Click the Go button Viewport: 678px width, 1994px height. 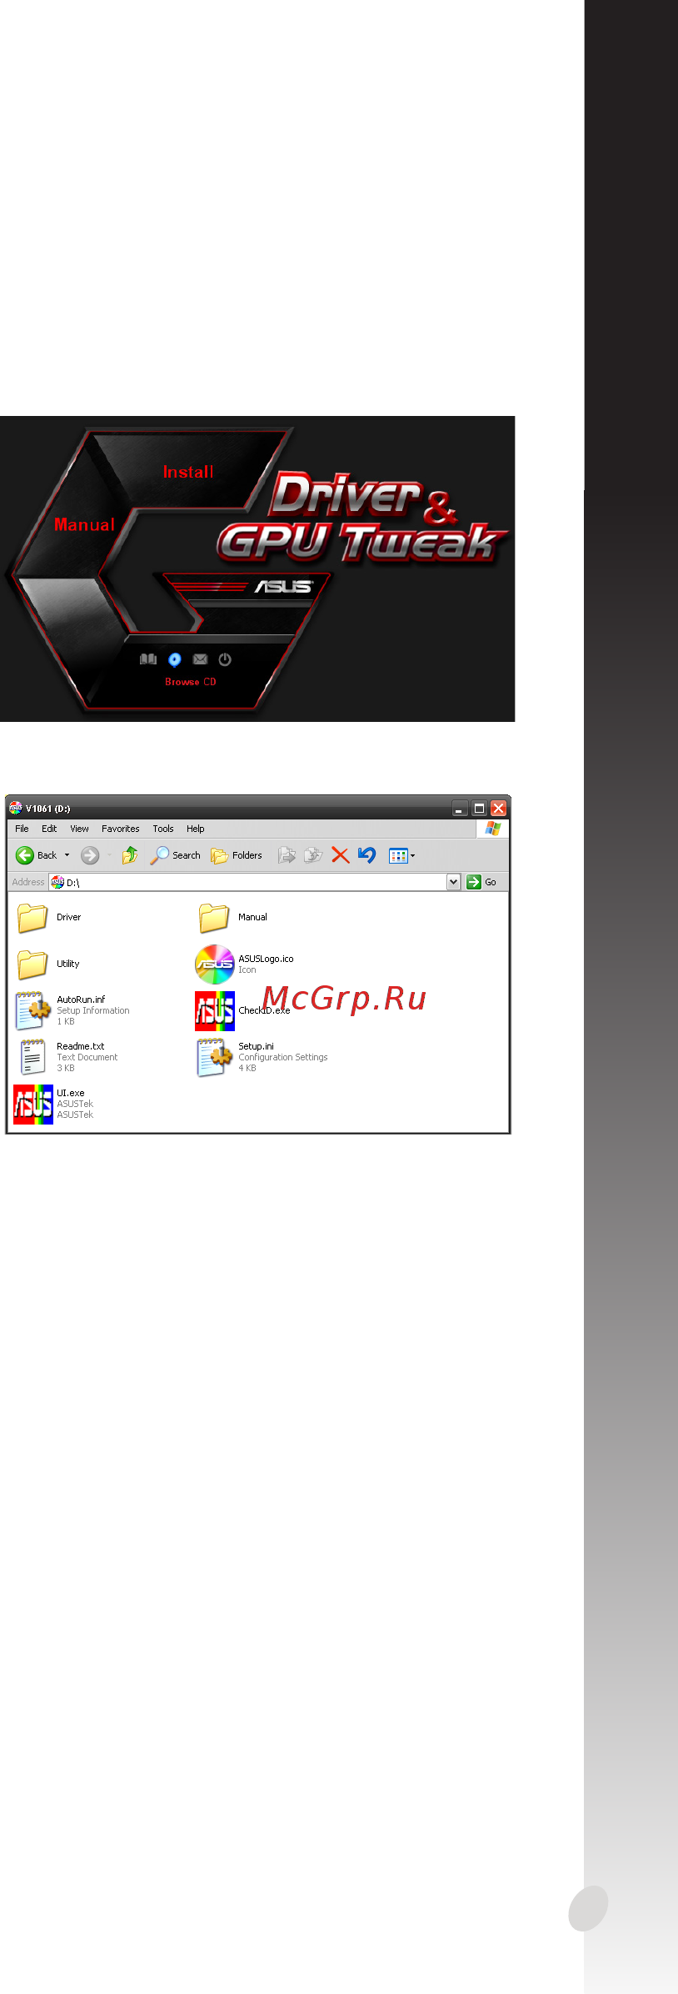482,882
